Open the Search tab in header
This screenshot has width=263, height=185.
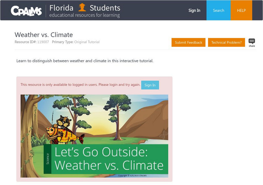point(219,10)
